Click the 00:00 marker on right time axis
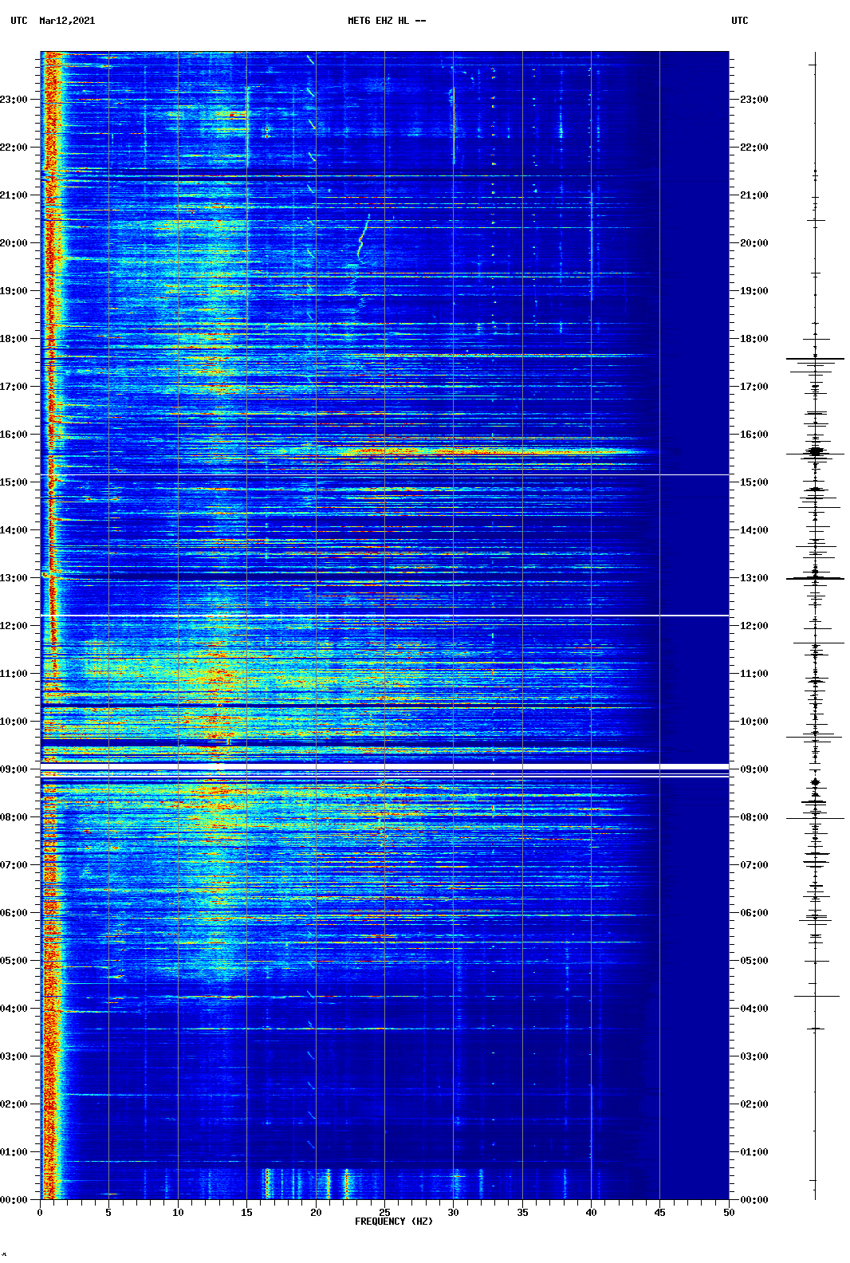This screenshot has height=1263, width=850. pos(754,1200)
